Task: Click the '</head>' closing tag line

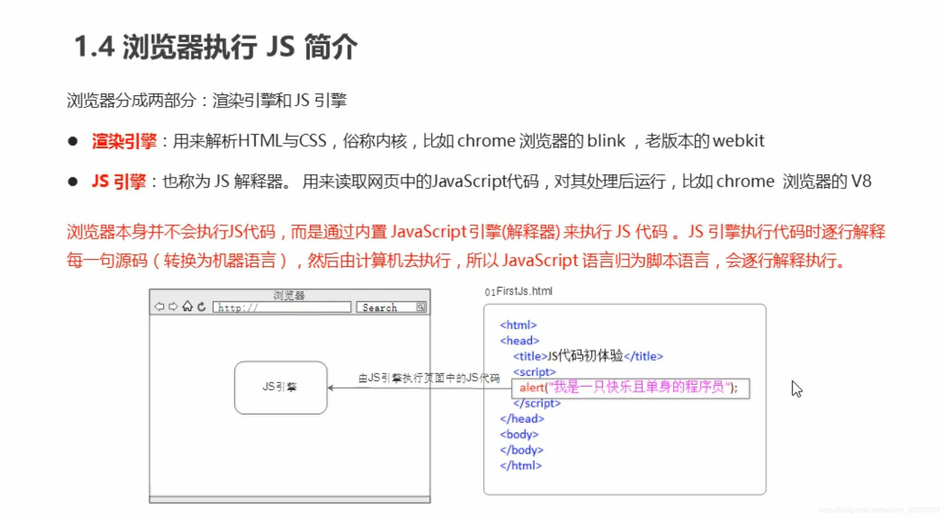Action: pos(522,419)
